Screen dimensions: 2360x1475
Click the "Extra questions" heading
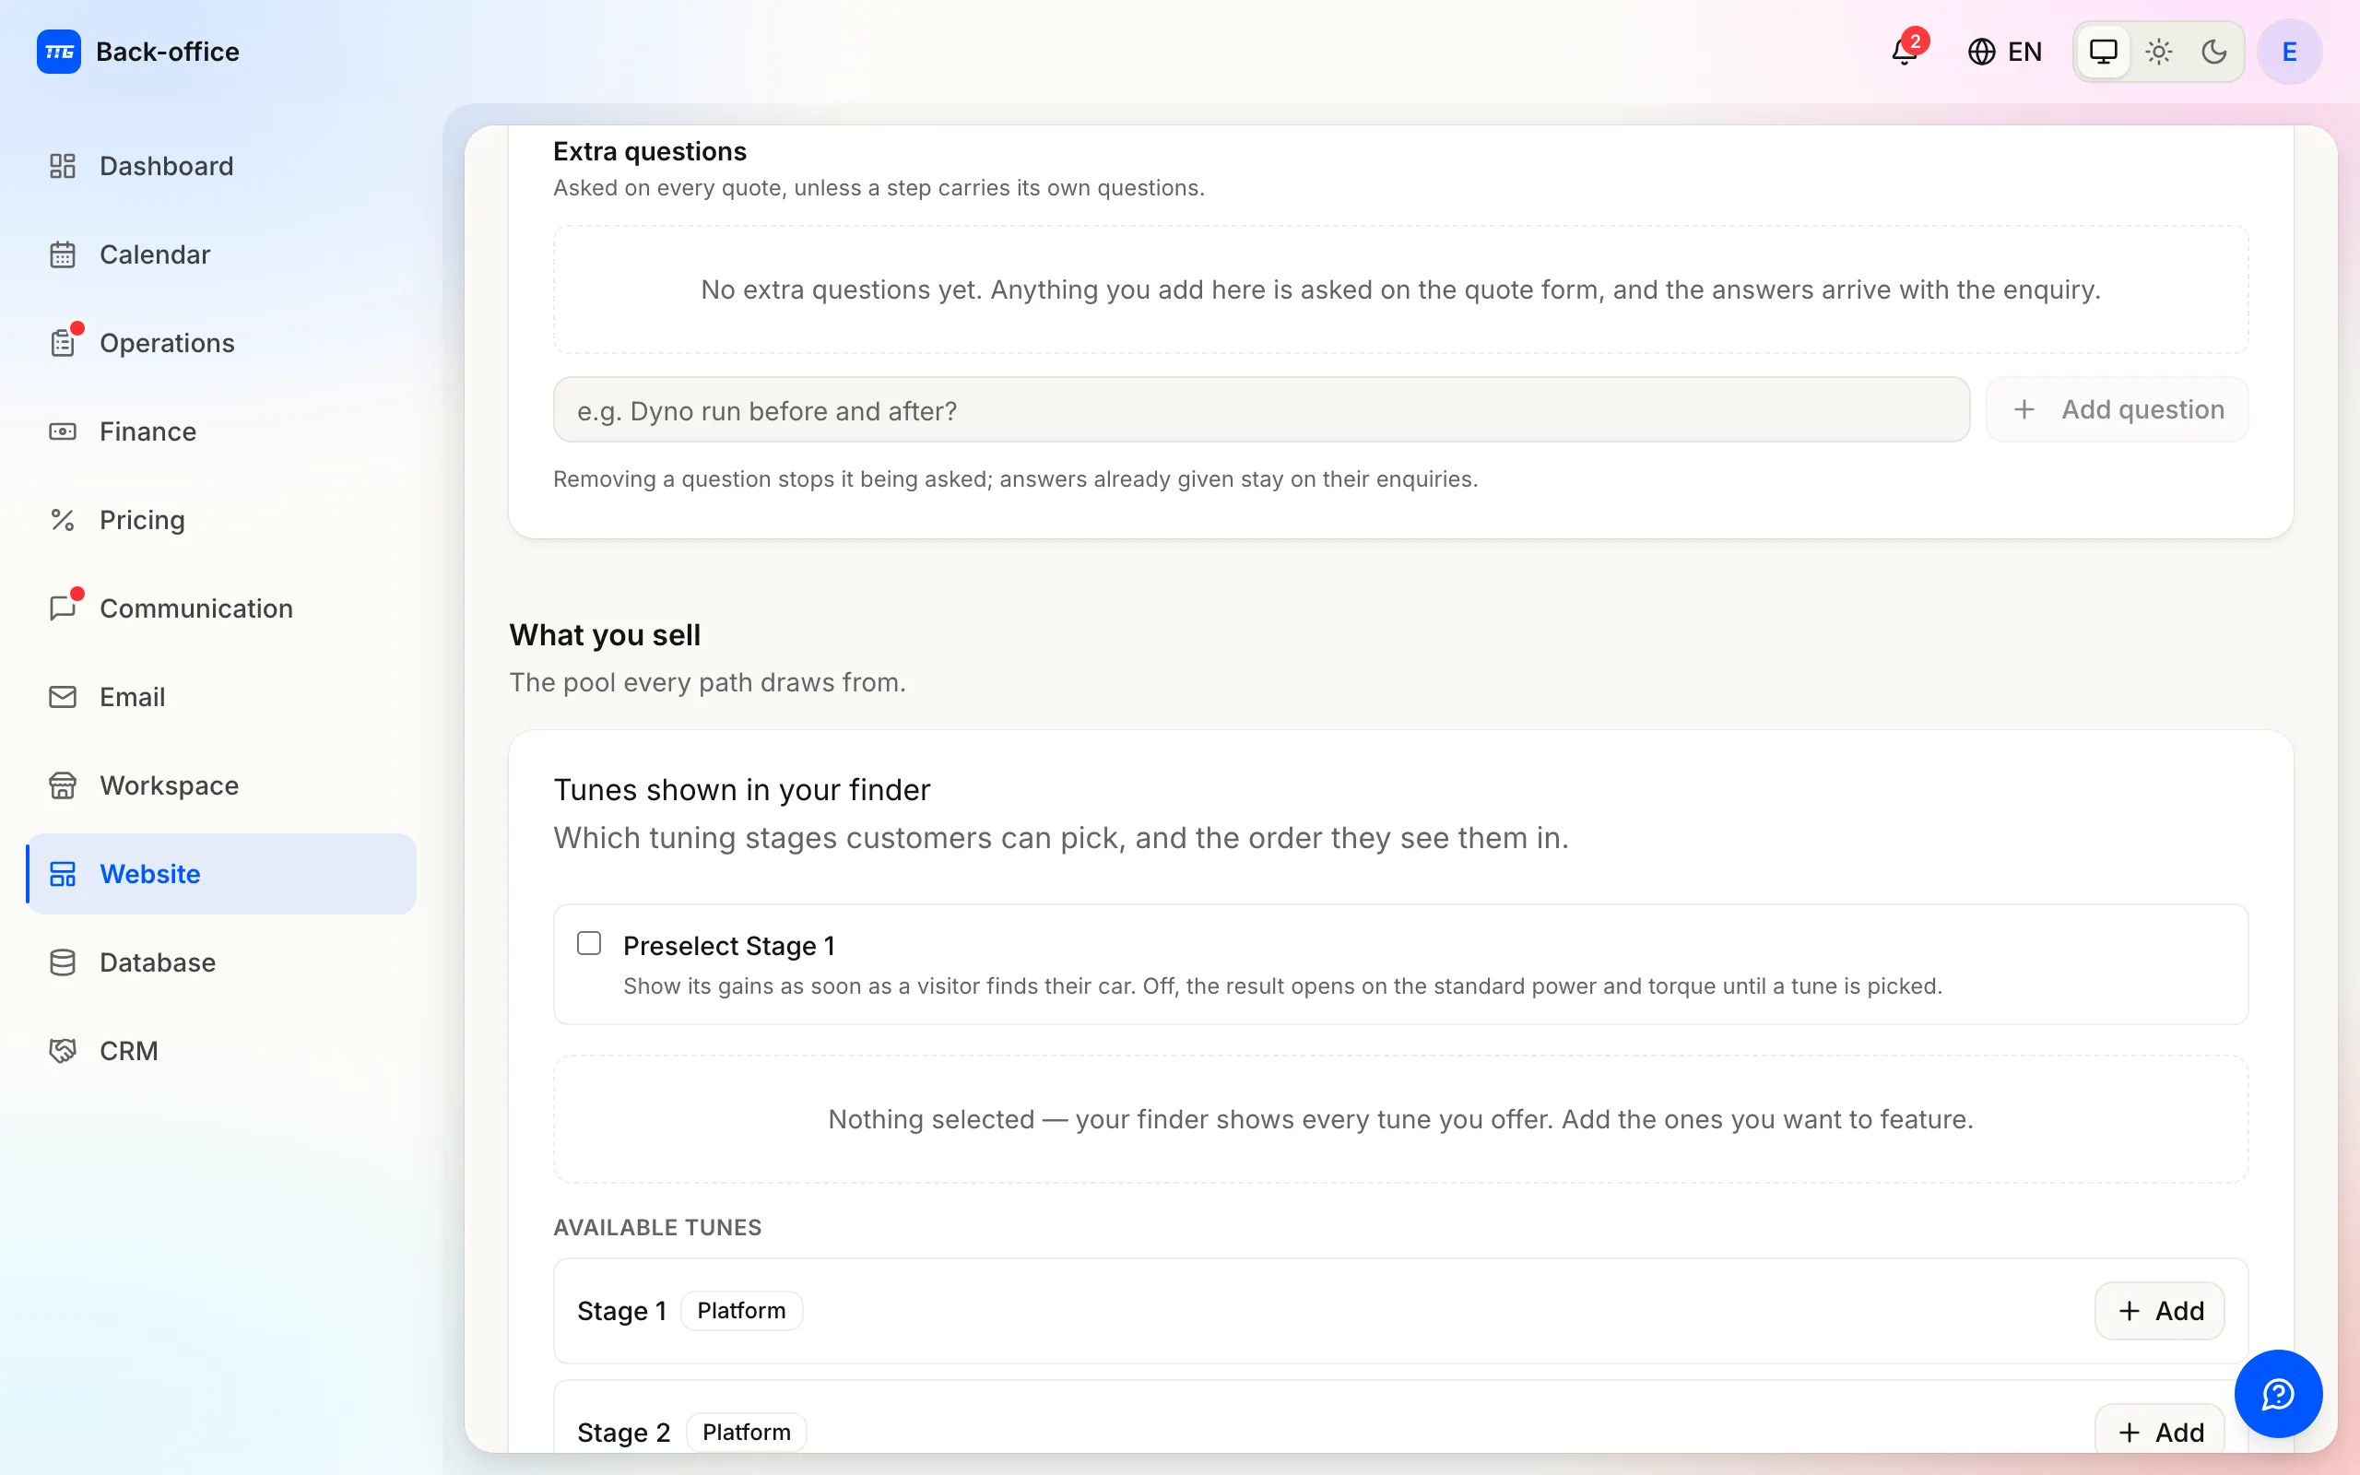(650, 151)
